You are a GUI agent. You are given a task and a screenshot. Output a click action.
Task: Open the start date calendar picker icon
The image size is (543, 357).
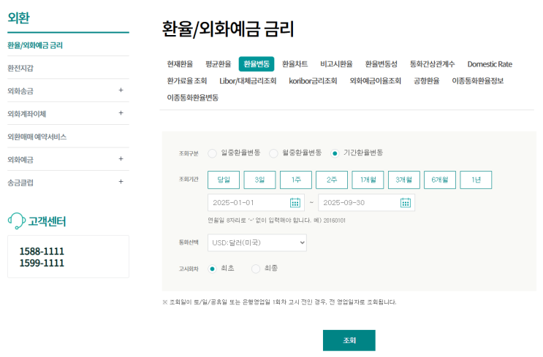tap(295, 203)
